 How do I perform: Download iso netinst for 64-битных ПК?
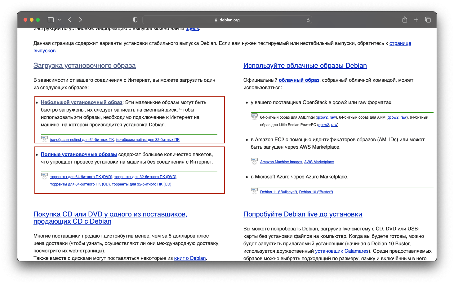pyautogui.click(x=82, y=140)
